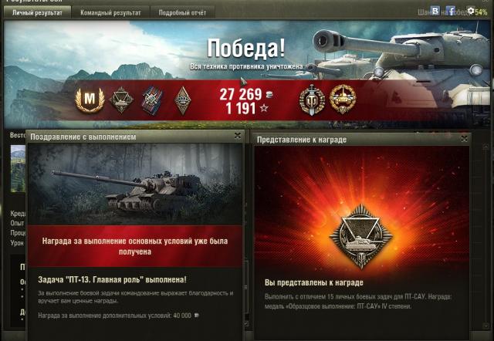This screenshot has height=341, width=494.
Task: Click the sword emblem achievement medal
Action: (x=312, y=100)
